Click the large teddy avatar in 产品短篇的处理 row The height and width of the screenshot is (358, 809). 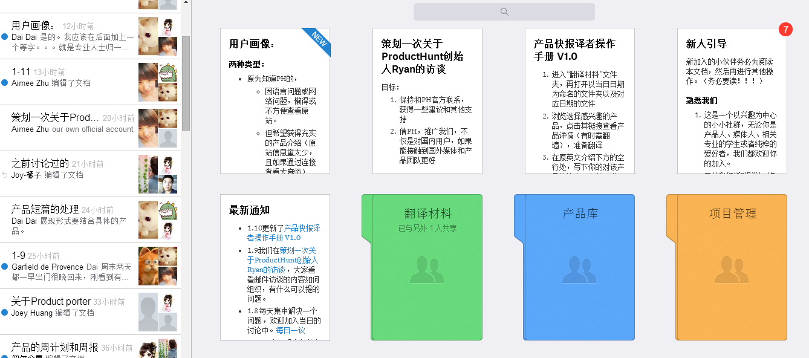tap(148, 220)
